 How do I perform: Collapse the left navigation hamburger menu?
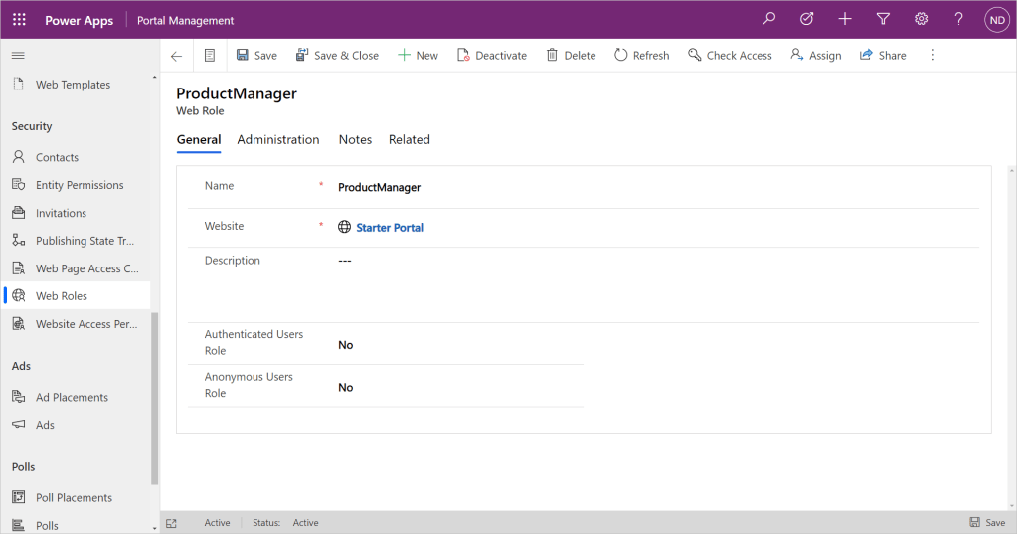point(18,55)
